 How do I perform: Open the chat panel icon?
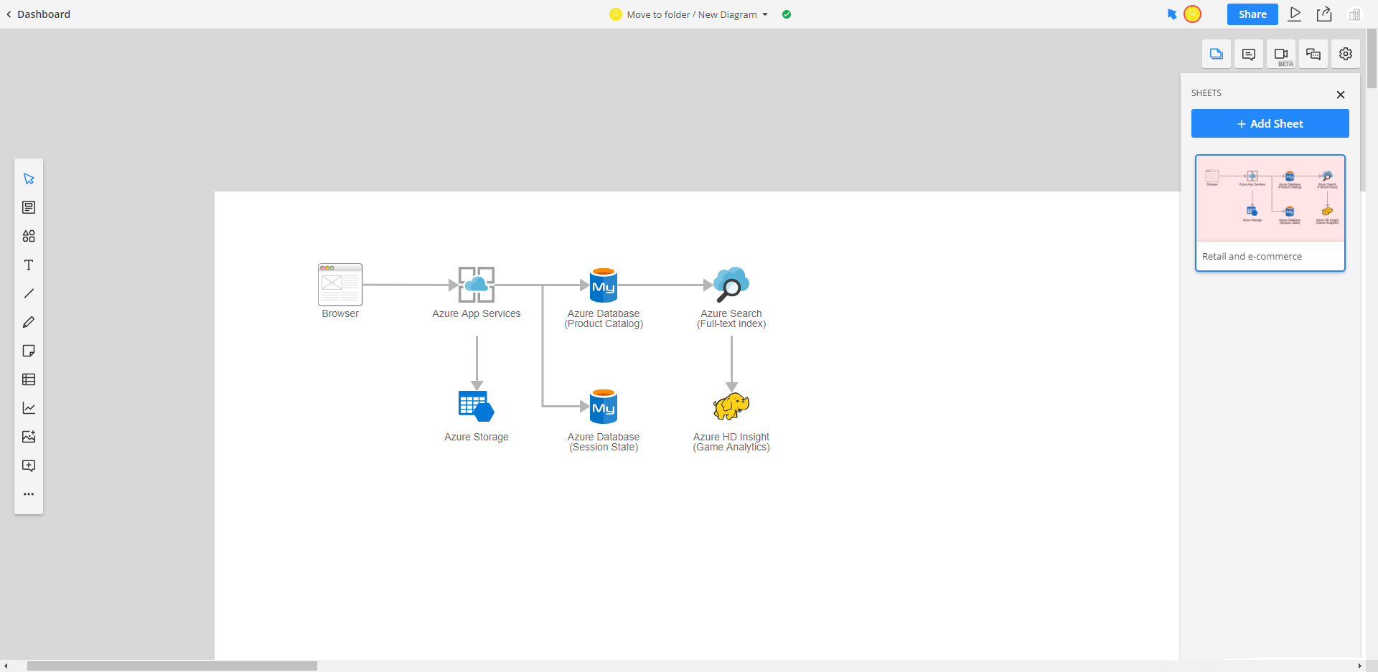[x=1313, y=54]
